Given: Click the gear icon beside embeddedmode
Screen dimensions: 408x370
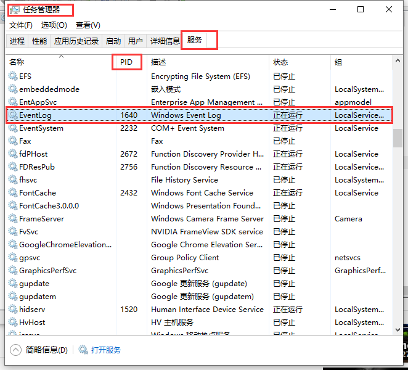Looking at the screenshot, I should point(13,89).
